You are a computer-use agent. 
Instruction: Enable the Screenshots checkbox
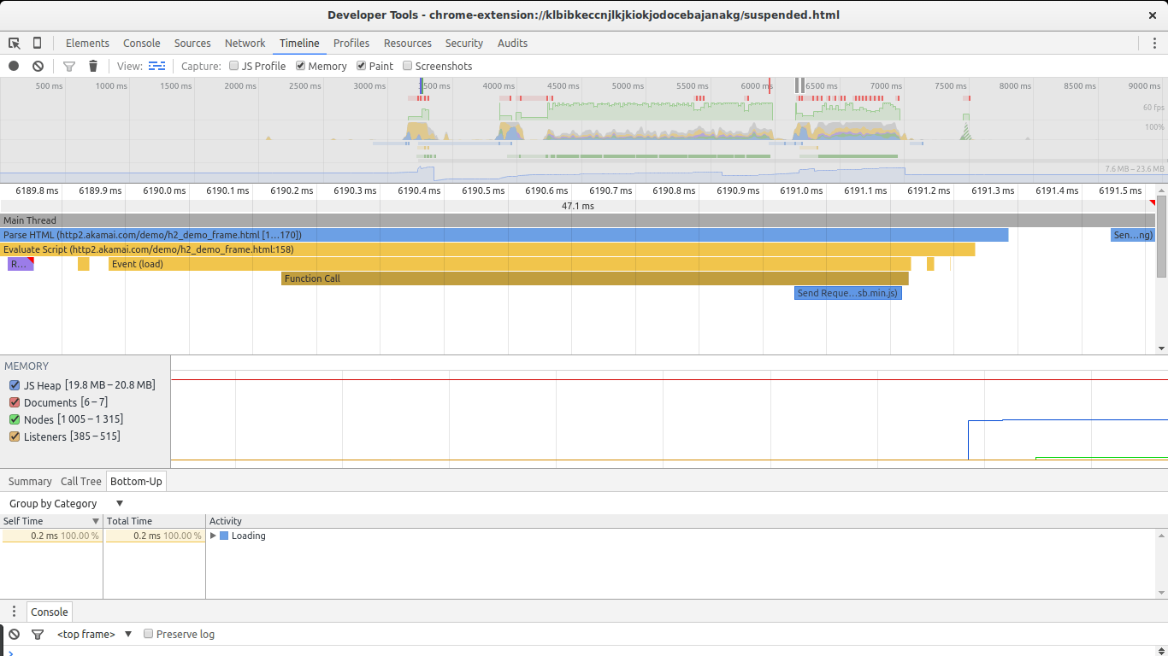[x=408, y=66]
